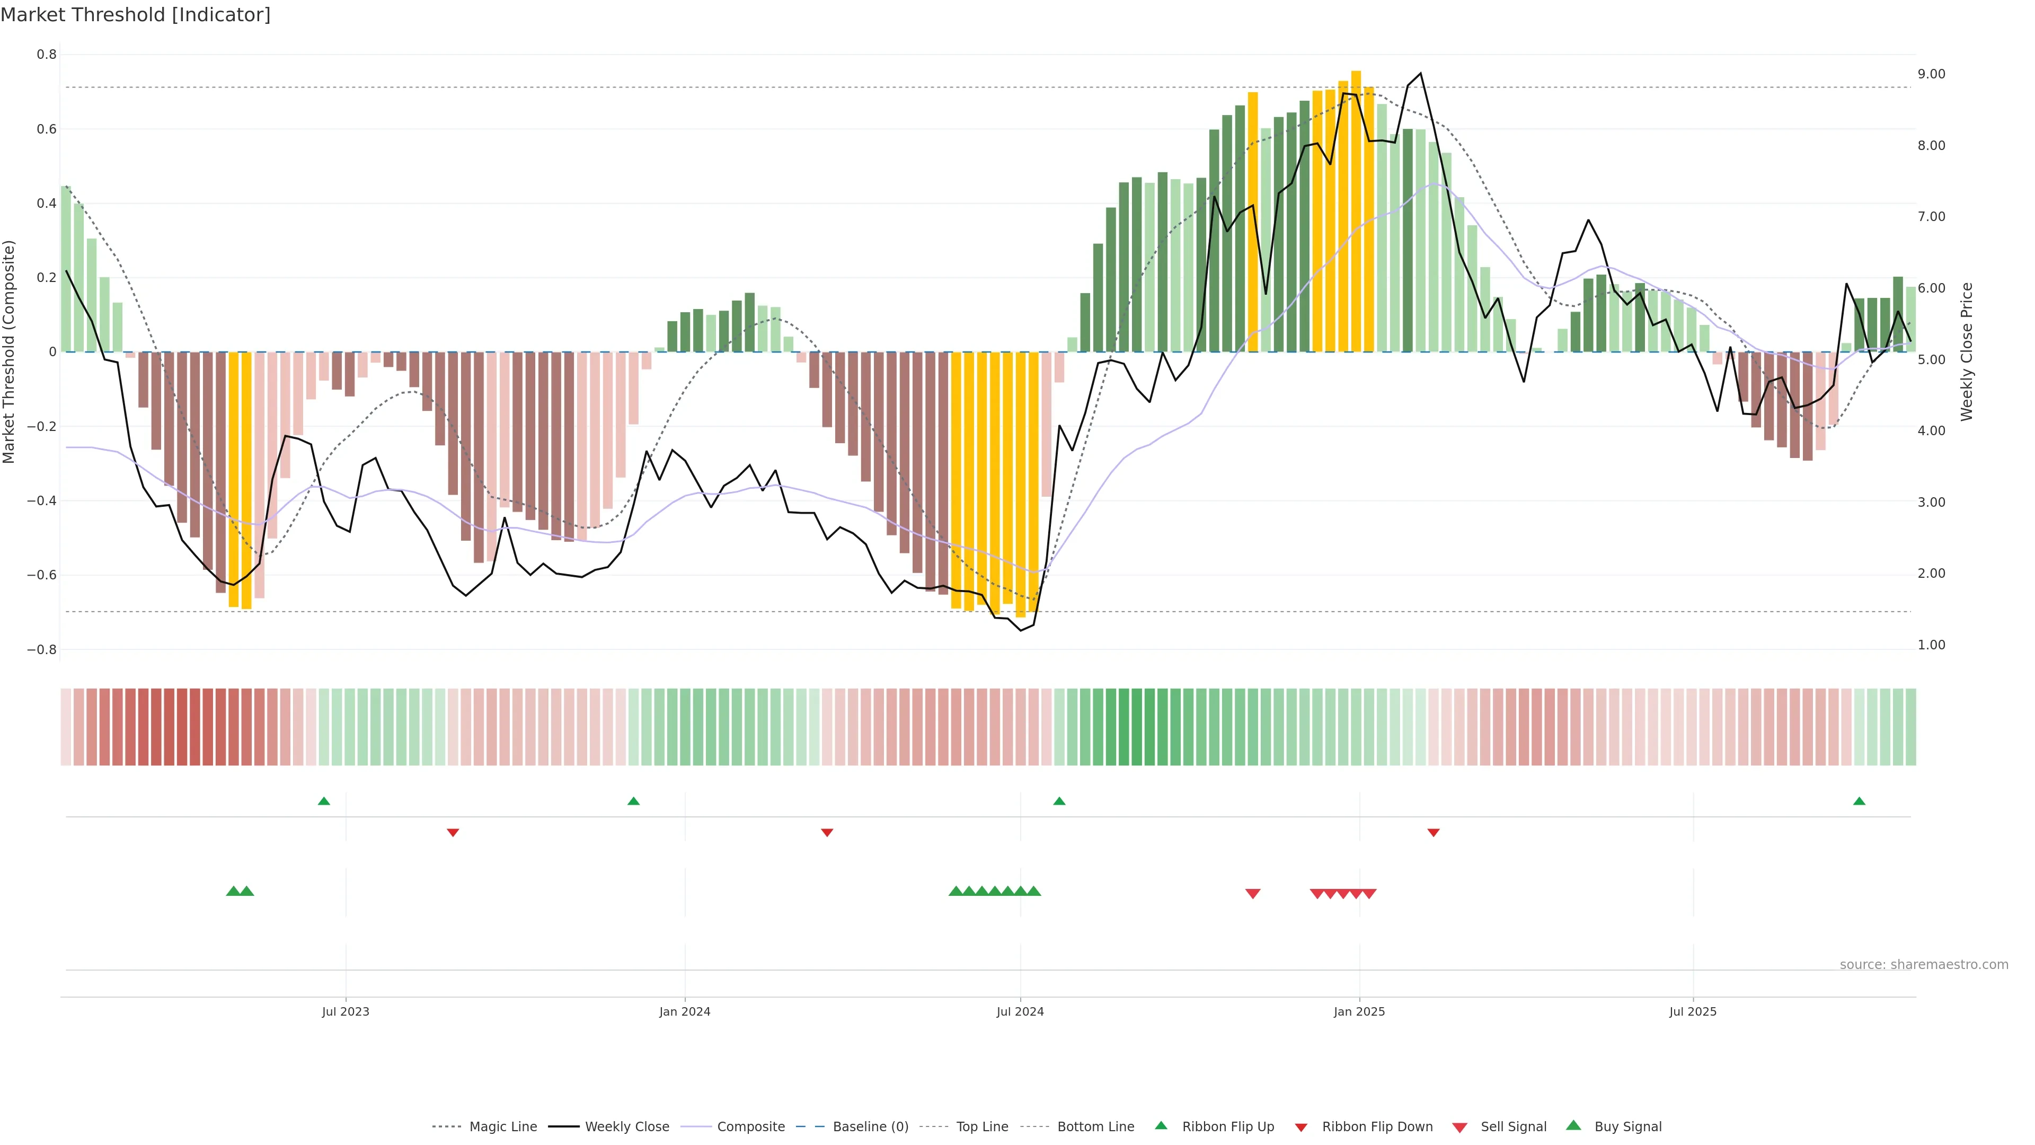Click the Ribbon Flip Up legend triangle icon

(1161, 1125)
